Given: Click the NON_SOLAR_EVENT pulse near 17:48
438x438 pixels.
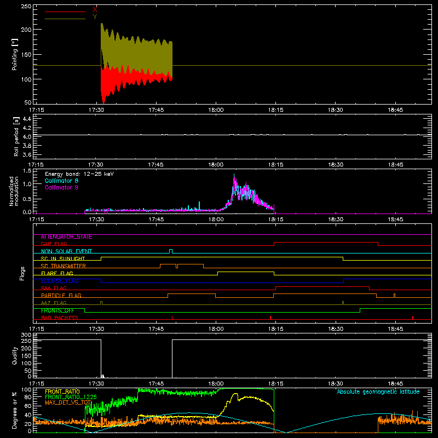Looking at the screenshot, I should coord(171,251).
